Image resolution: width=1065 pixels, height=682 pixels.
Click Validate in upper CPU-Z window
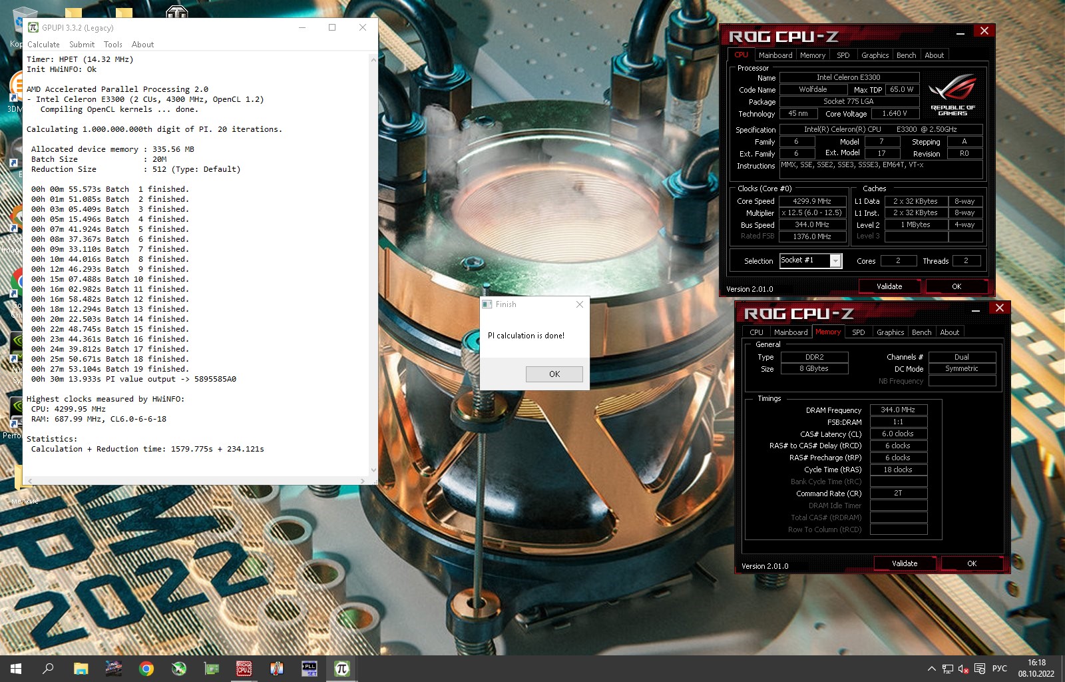[x=889, y=286]
